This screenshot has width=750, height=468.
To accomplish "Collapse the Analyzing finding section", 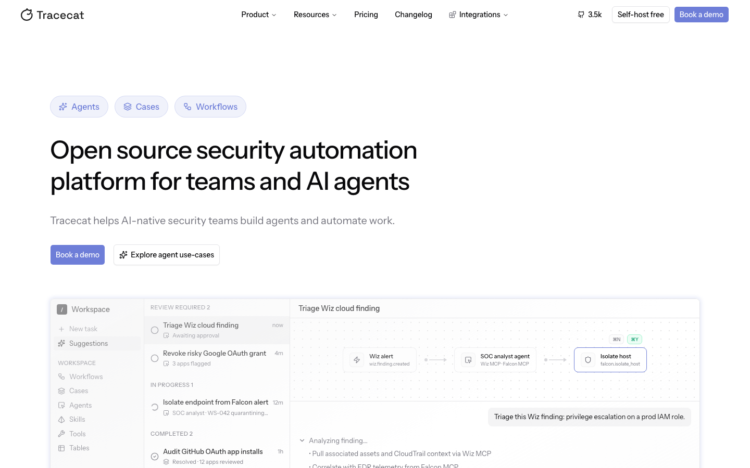I will coord(302,440).
